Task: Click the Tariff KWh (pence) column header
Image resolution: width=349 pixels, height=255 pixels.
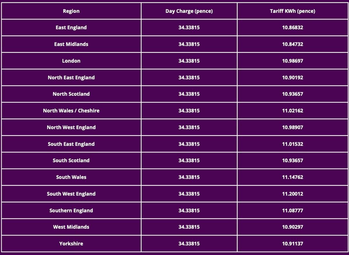Action: click(x=292, y=11)
